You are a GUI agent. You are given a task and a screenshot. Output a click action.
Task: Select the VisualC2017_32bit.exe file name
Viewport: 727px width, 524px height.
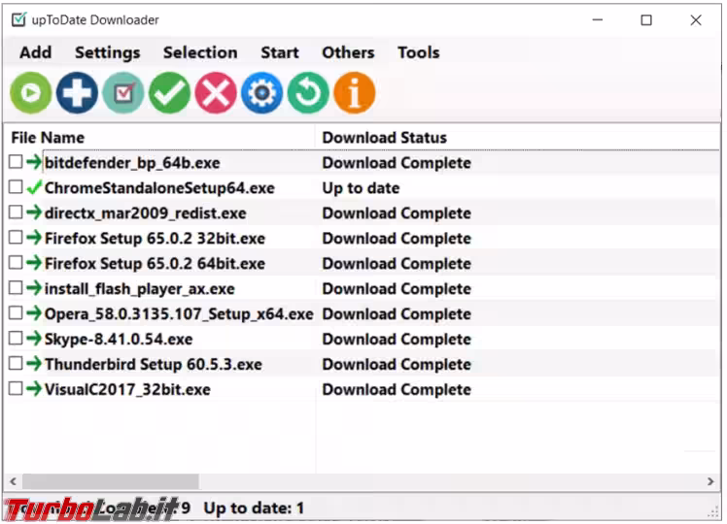tap(127, 390)
